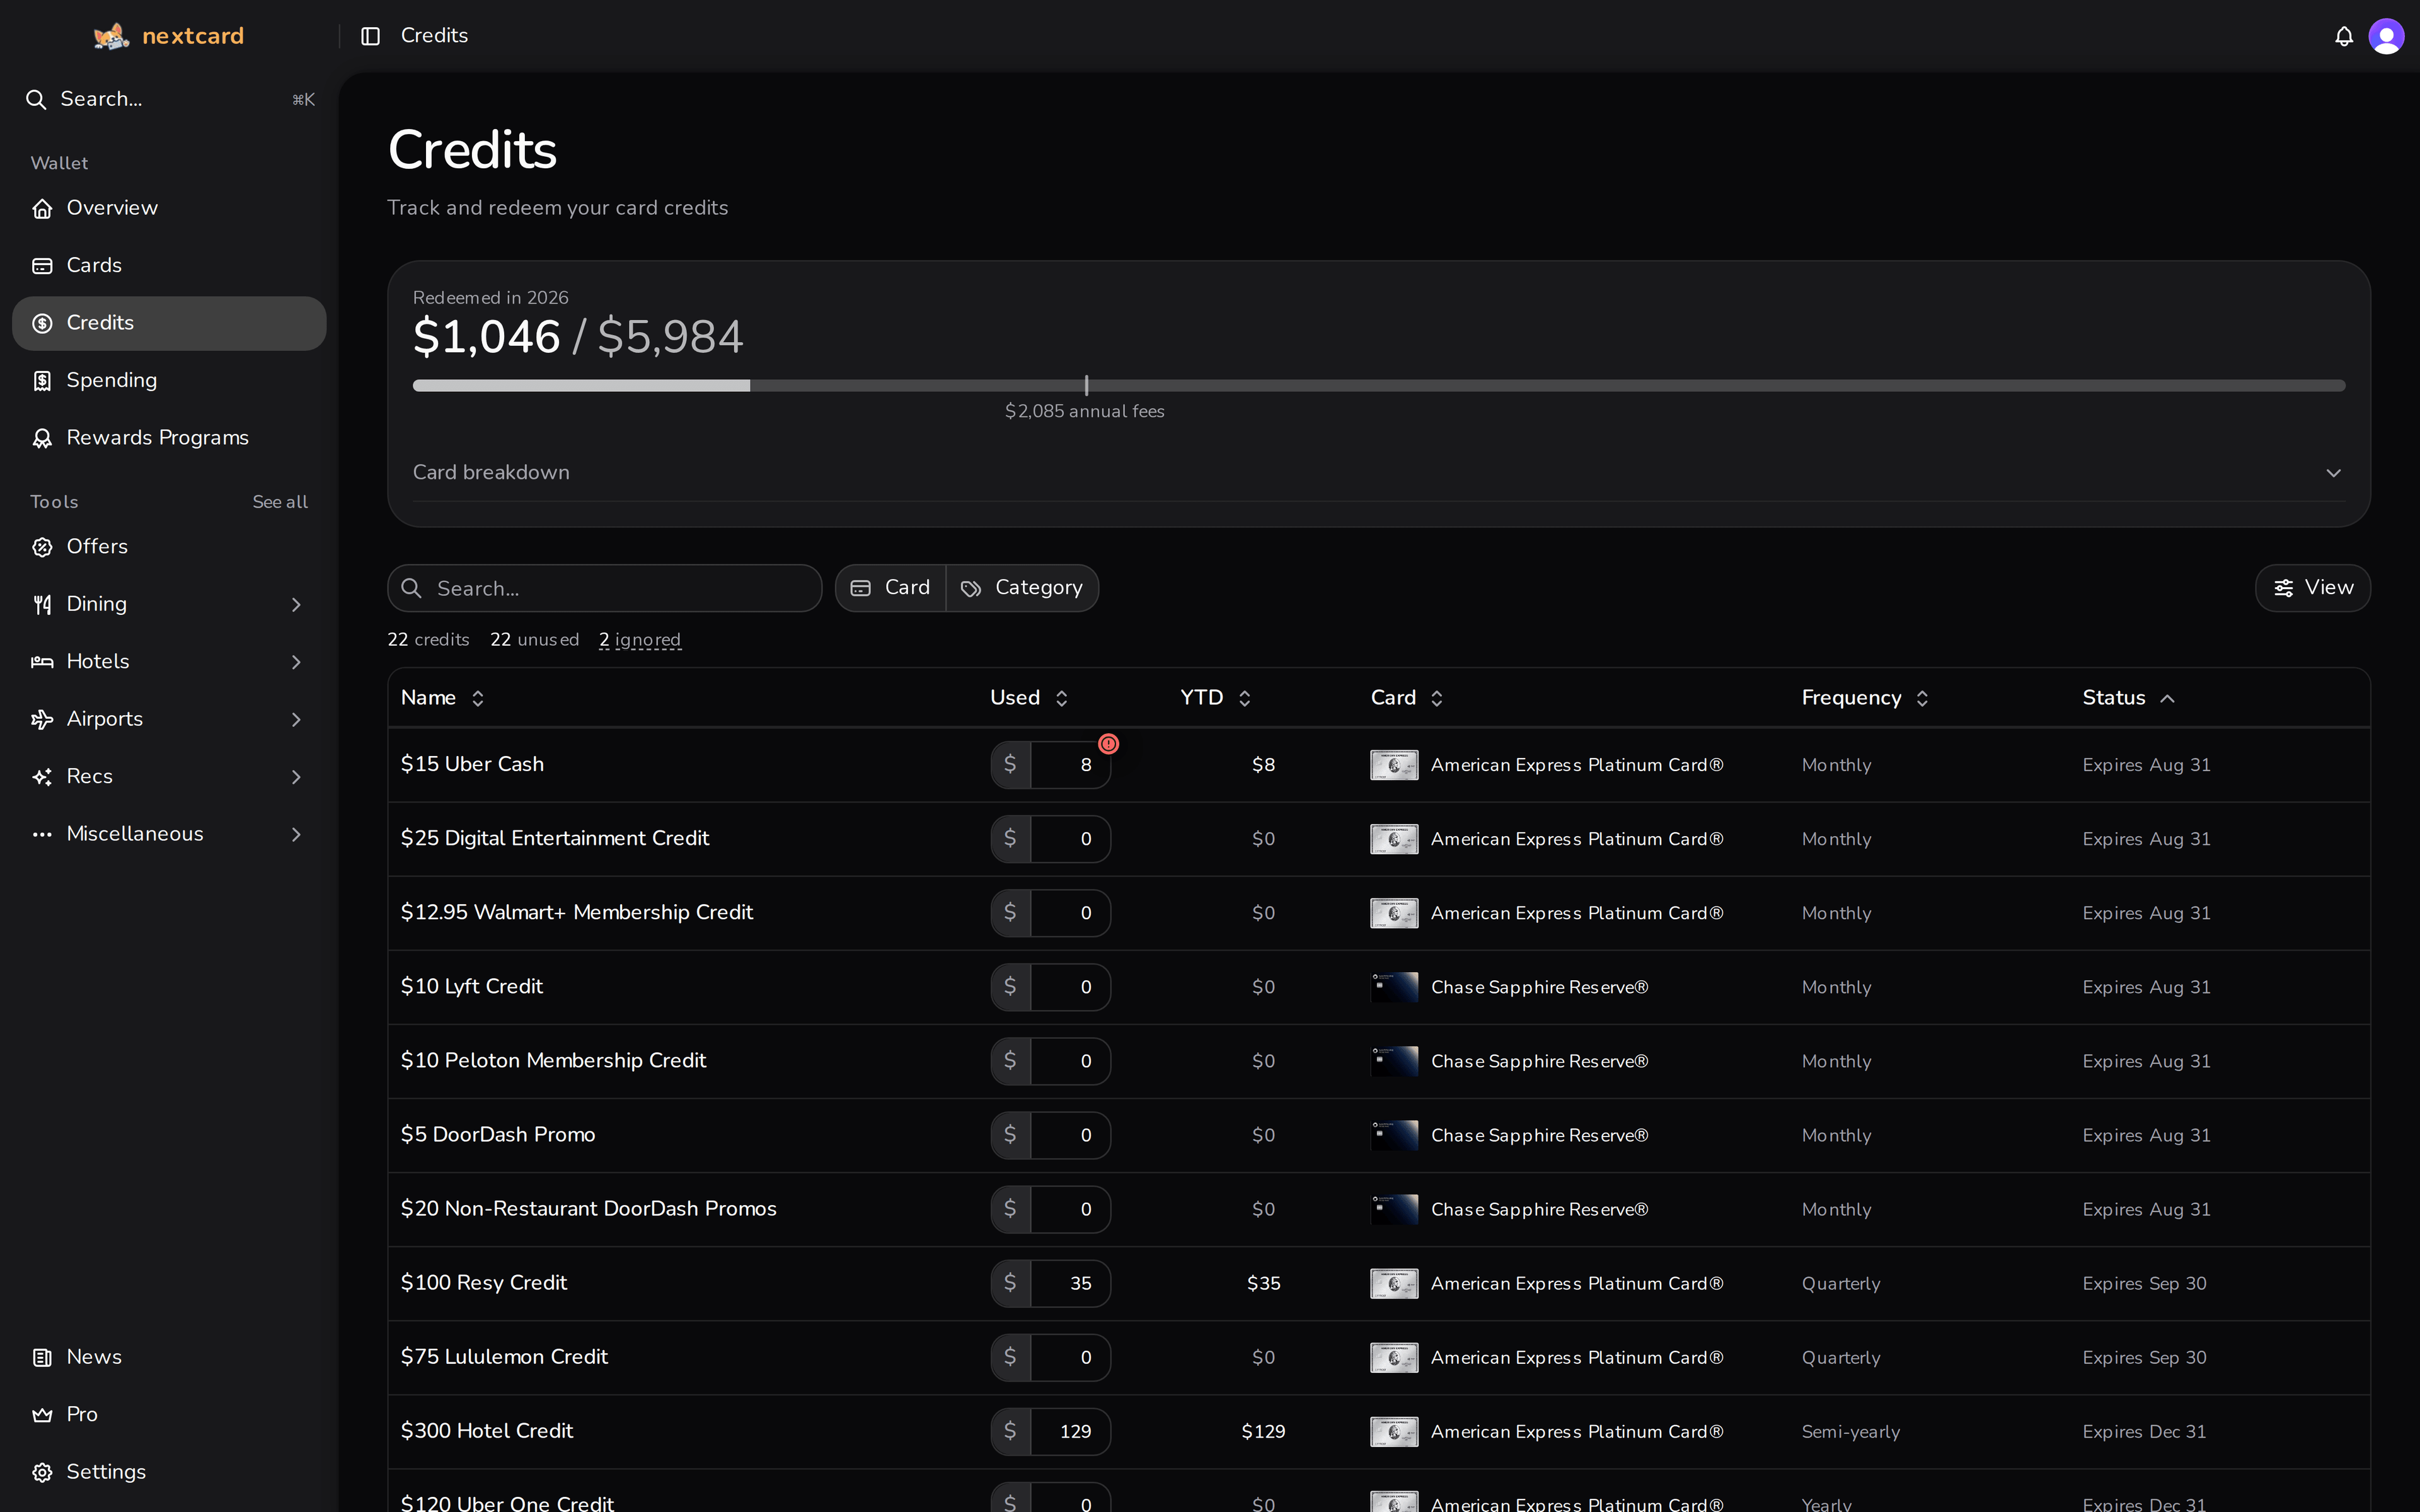Open Settings from the sidebar
The height and width of the screenshot is (1512, 2420).
click(169, 1472)
